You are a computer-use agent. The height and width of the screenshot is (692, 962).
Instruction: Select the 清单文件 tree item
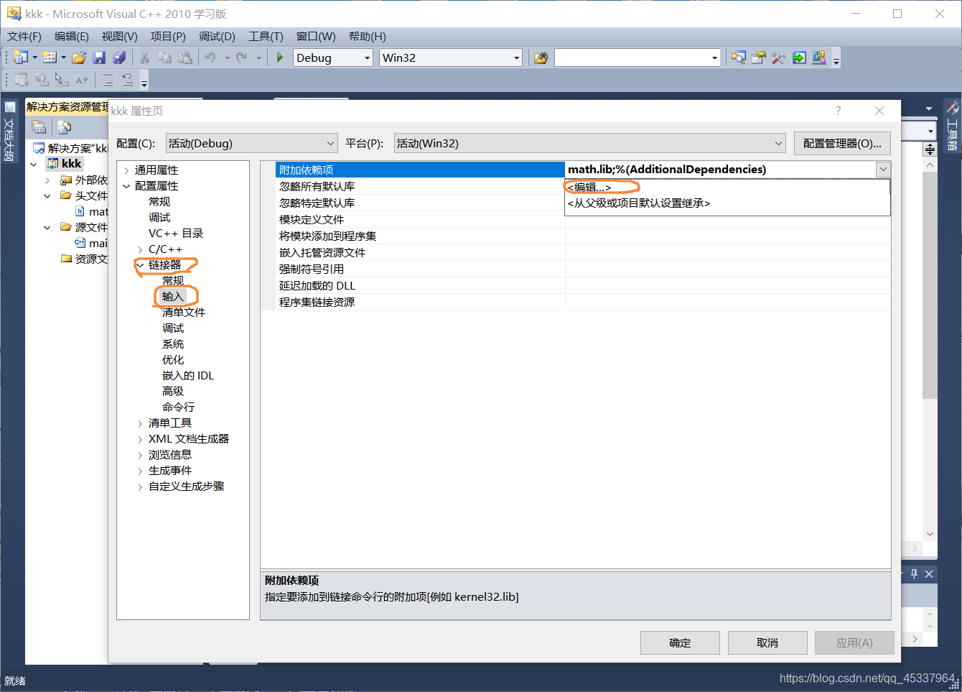[x=184, y=313]
